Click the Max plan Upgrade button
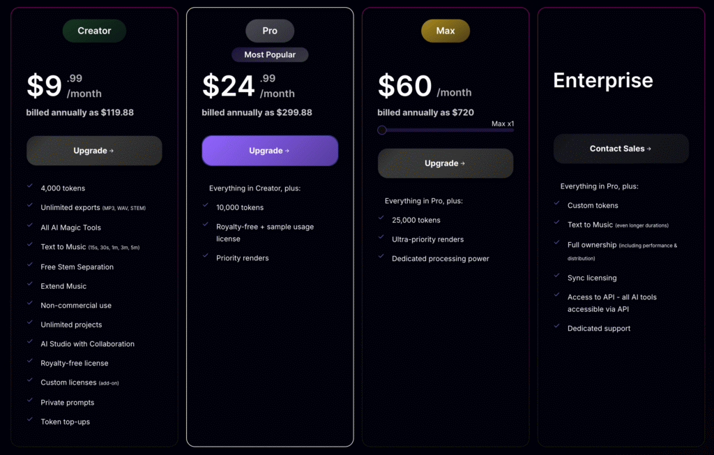Screen dimensions: 714x455 446,163
